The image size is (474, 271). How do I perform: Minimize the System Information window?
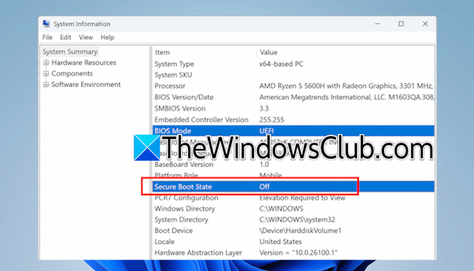click(377, 24)
